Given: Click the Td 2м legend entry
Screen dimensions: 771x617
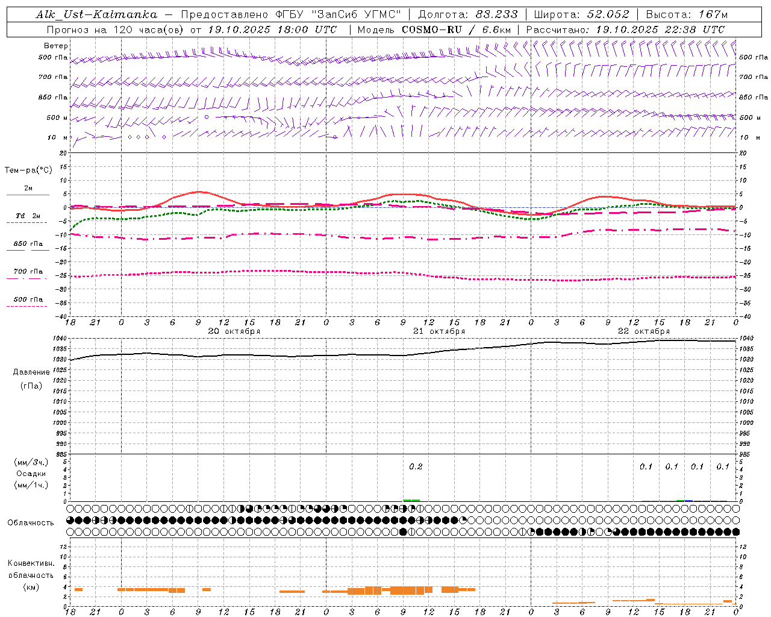Looking at the screenshot, I should click(x=28, y=216).
